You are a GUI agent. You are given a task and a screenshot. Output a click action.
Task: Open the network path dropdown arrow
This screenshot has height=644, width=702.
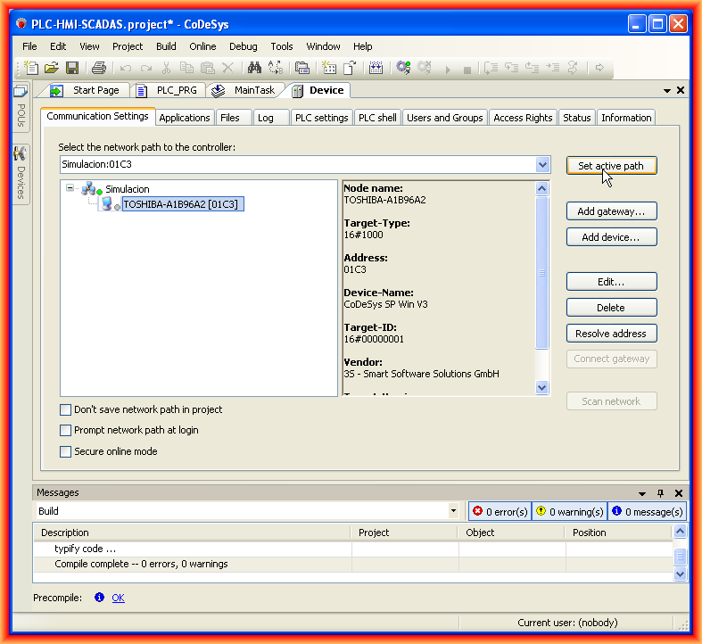tap(542, 165)
